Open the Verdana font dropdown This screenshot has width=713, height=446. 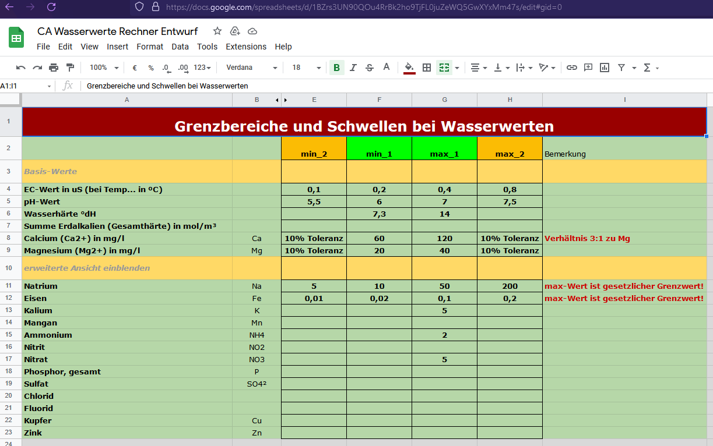click(x=252, y=68)
